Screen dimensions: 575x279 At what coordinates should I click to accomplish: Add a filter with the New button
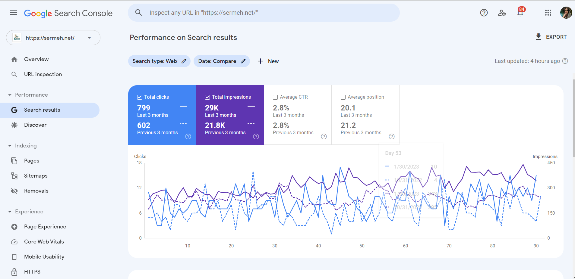(268, 61)
